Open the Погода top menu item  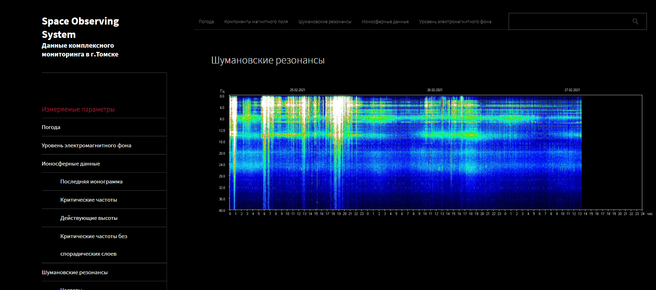coord(206,22)
